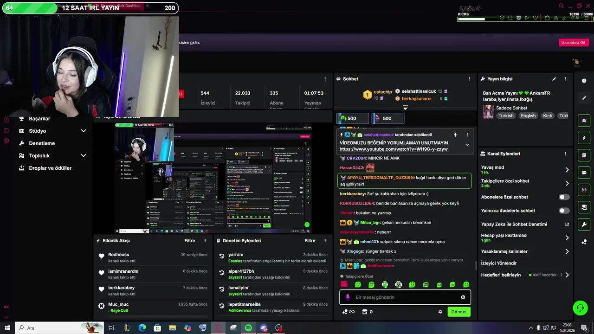This screenshot has width=594, height=334.
Task: Open the profile avatar at top right
Action: tap(576, 62)
